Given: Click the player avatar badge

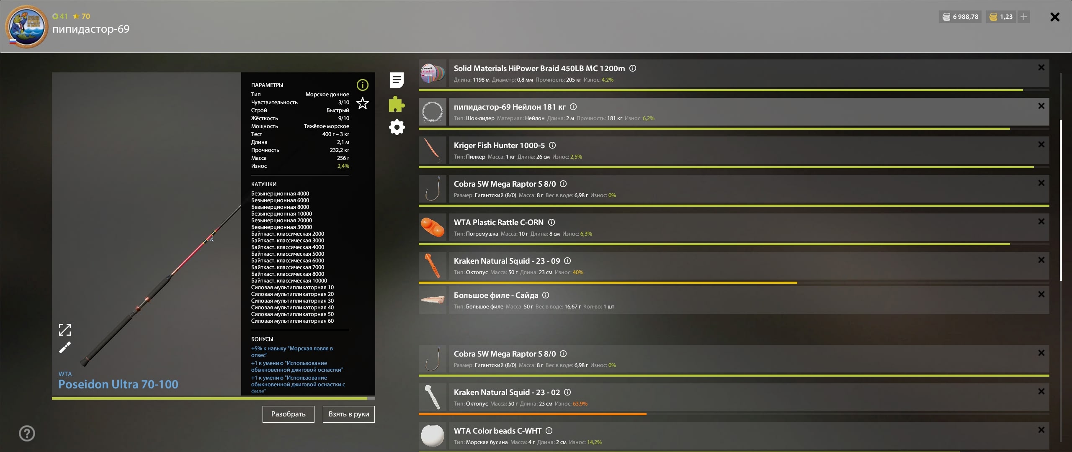Looking at the screenshot, I should 26,26.
